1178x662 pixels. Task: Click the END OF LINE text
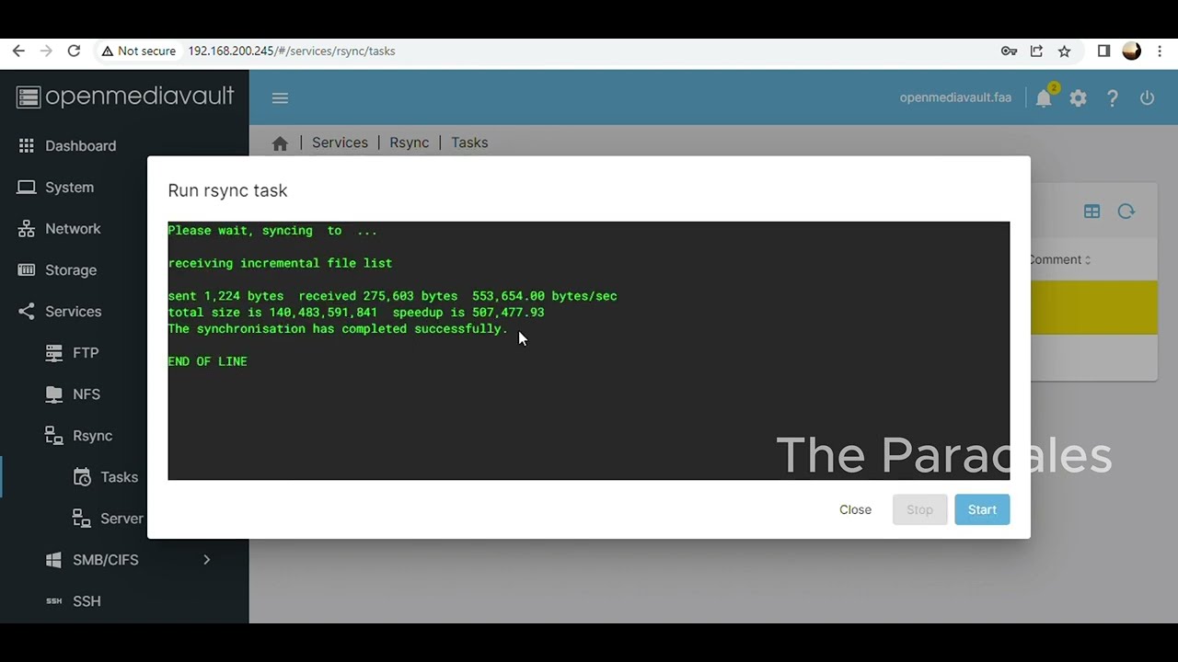click(207, 361)
